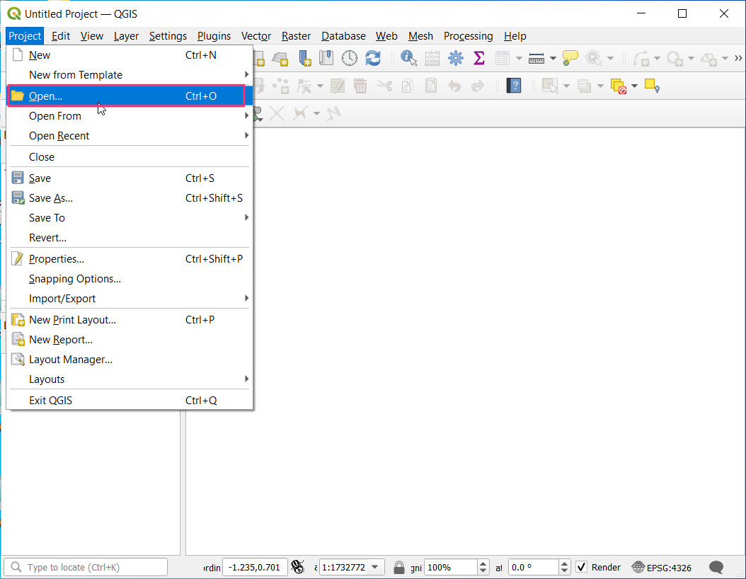Increase the magnifier value with up arrow

coord(483,563)
